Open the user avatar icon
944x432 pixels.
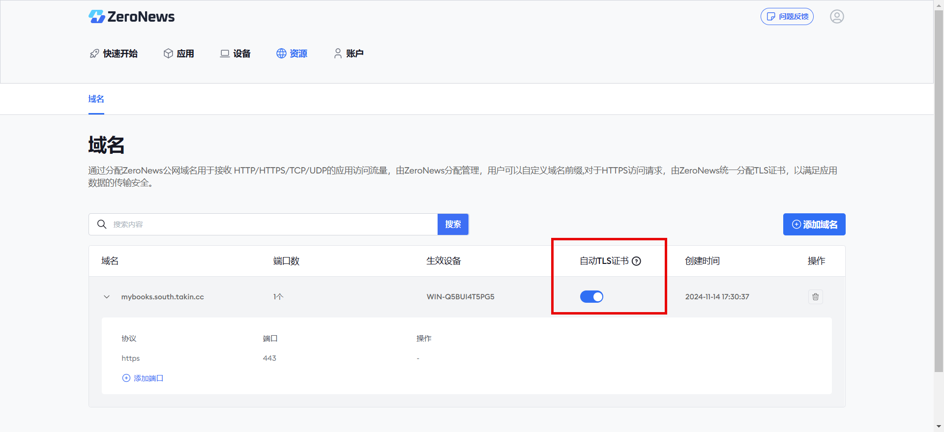(x=837, y=17)
